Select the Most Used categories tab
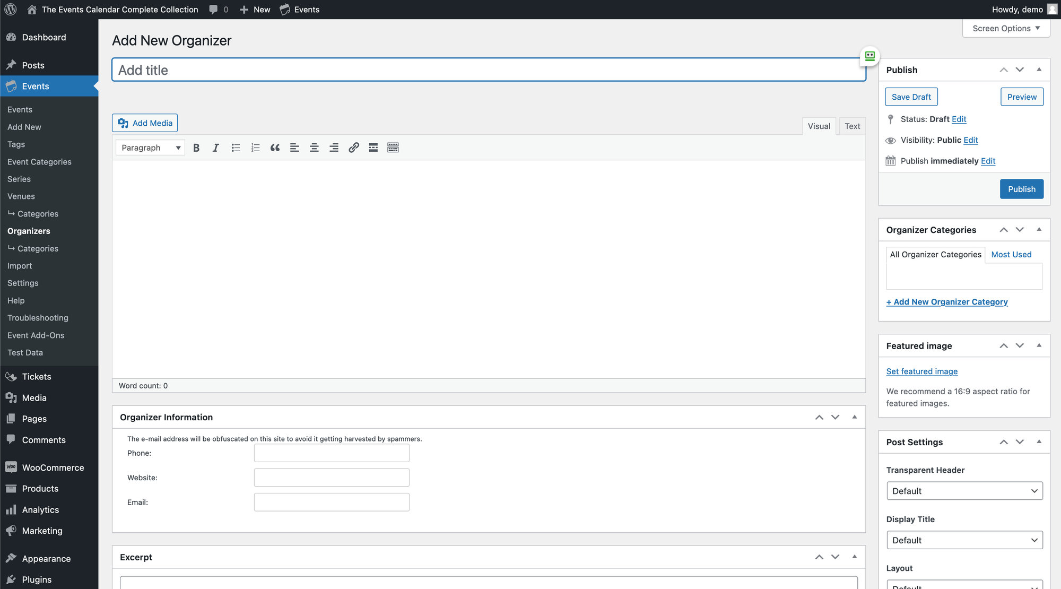1061x589 pixels. click(x=1011, y=255)
